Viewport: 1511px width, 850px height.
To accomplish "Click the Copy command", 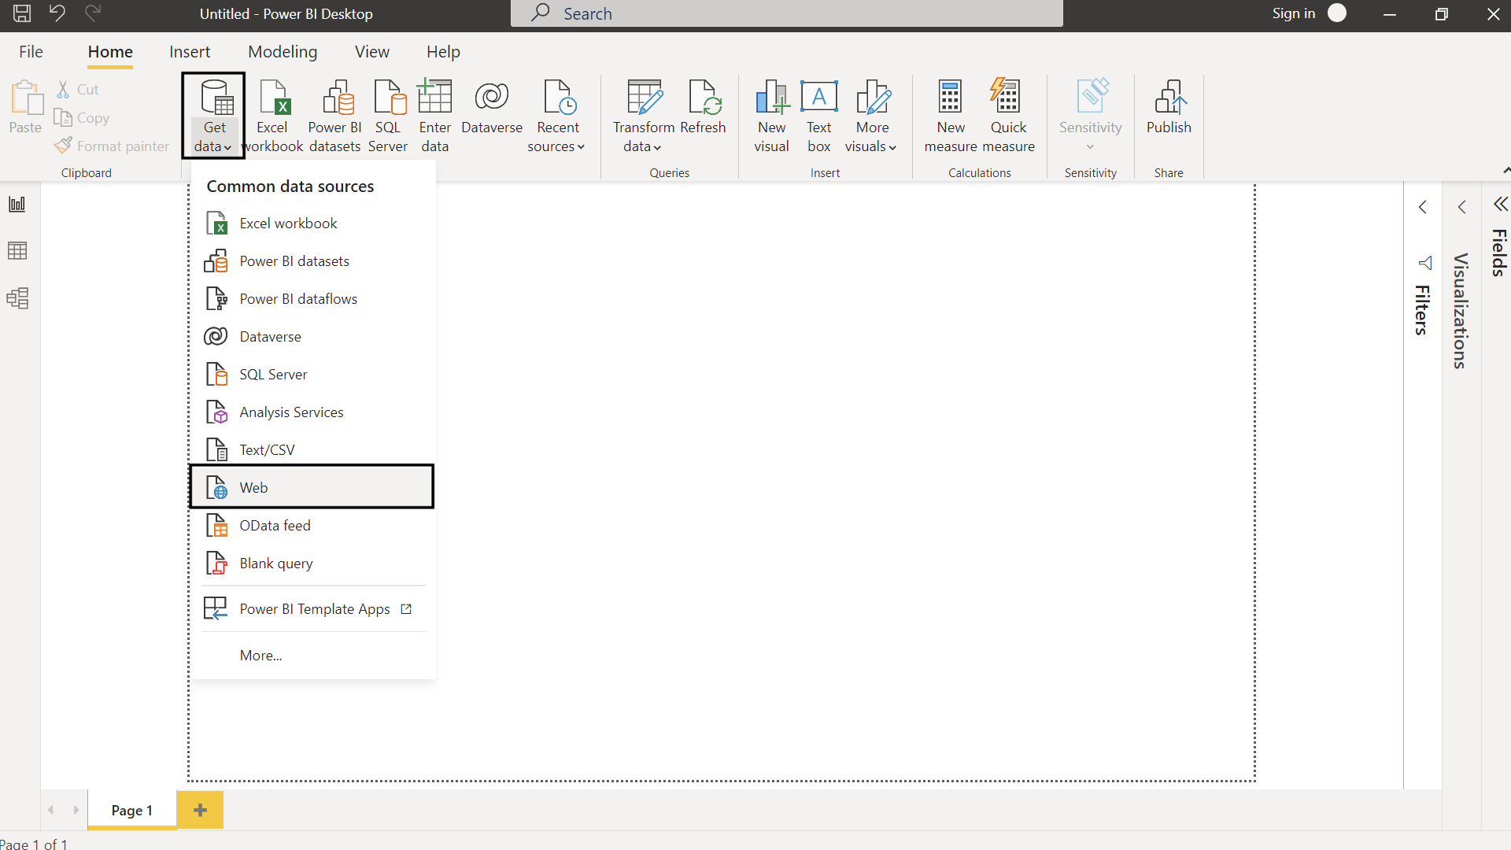I will click(x=82, y=118).
